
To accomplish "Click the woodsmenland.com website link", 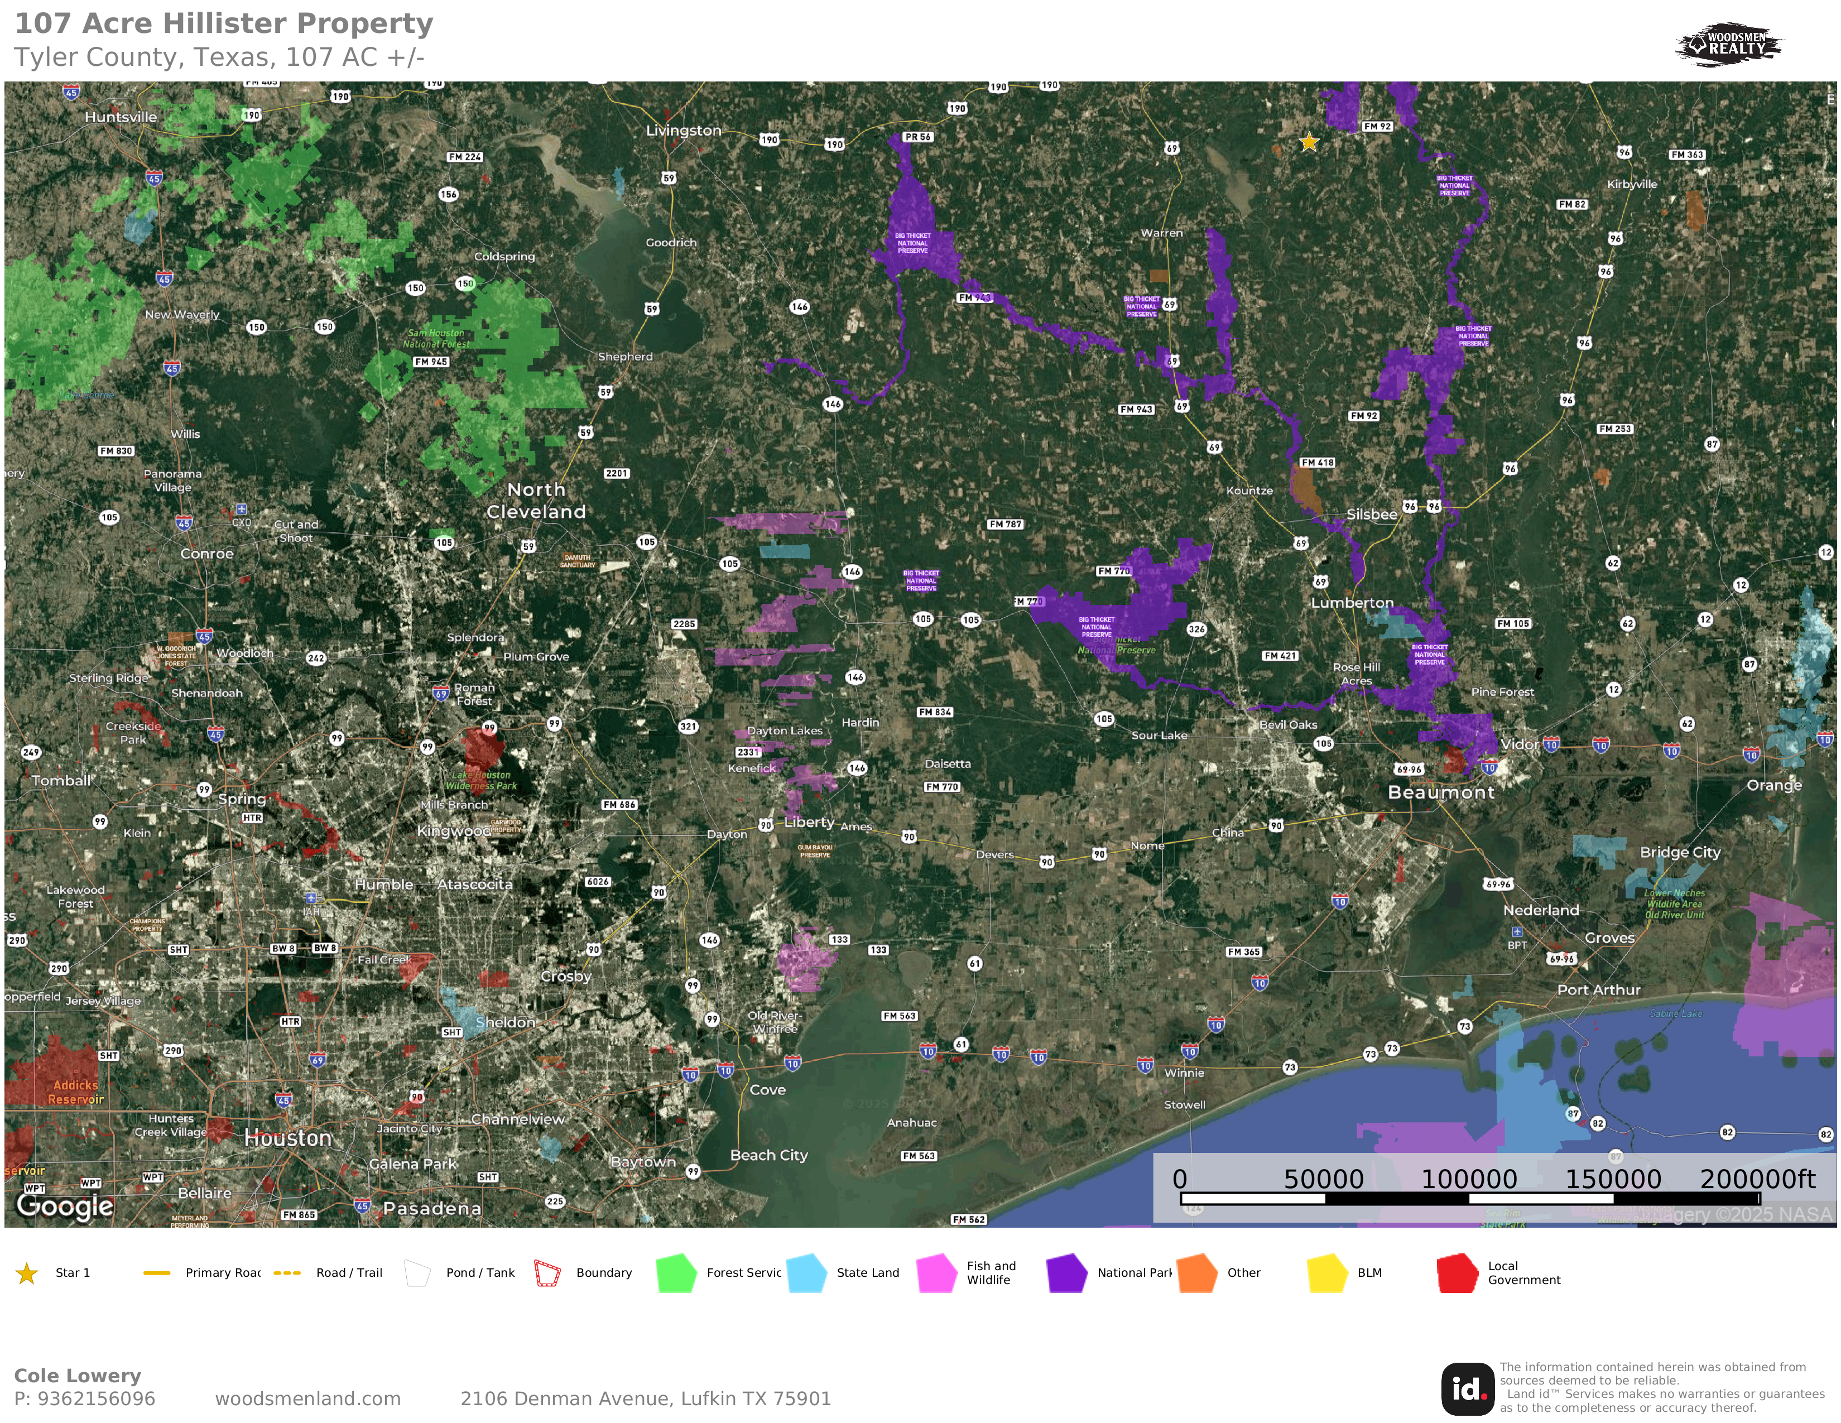I will point(307,1398).
